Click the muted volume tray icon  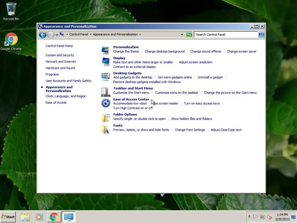coord(269,217)
